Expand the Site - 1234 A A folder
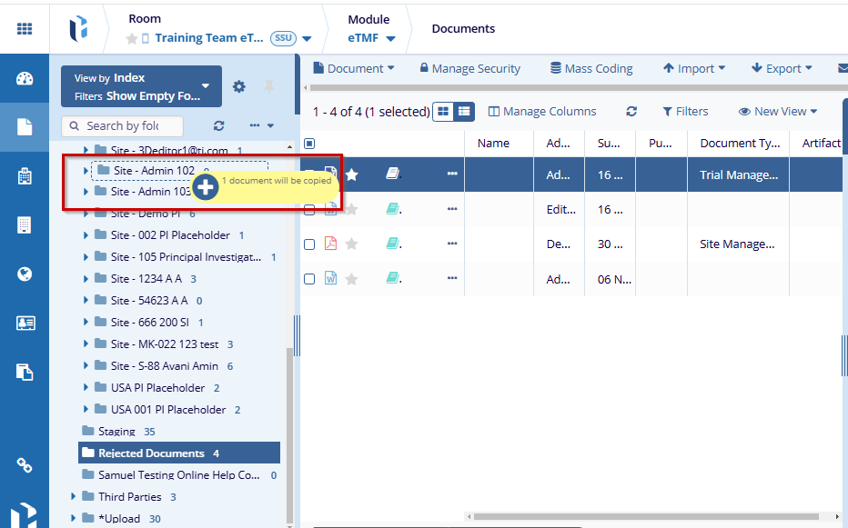This screenshot has height=528, width=848. click(86, 279)
